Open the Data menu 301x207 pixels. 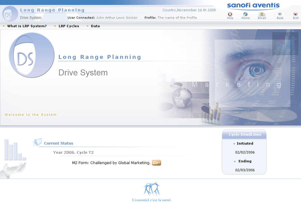(95, 26)
